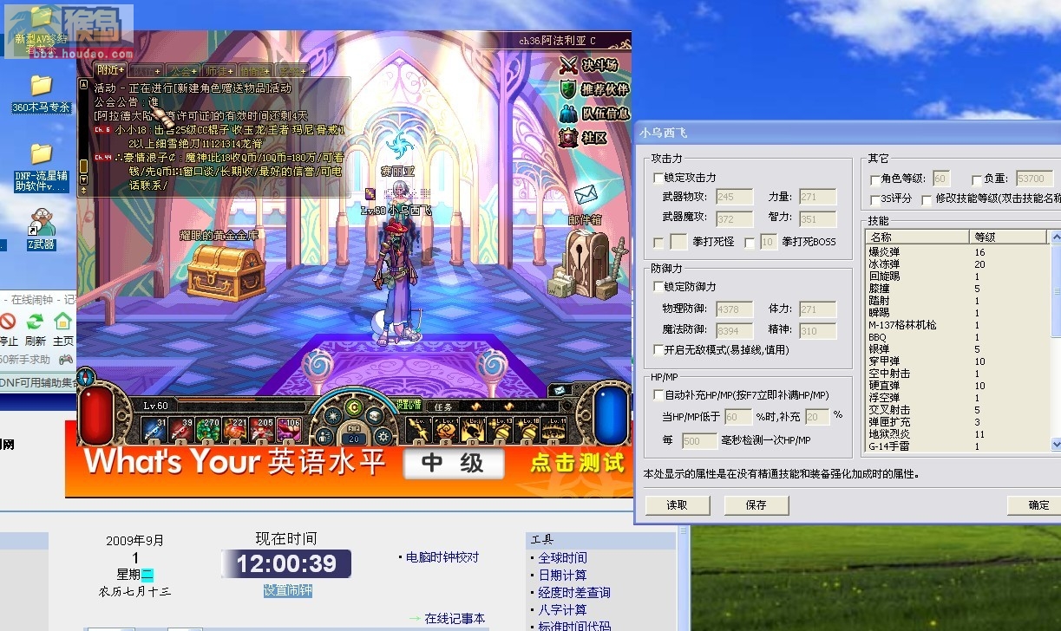The width and height of the screenshot is (1061, 631).
Task: Use quick slot 4 item with count 221
Action: [x=234, y=428]
